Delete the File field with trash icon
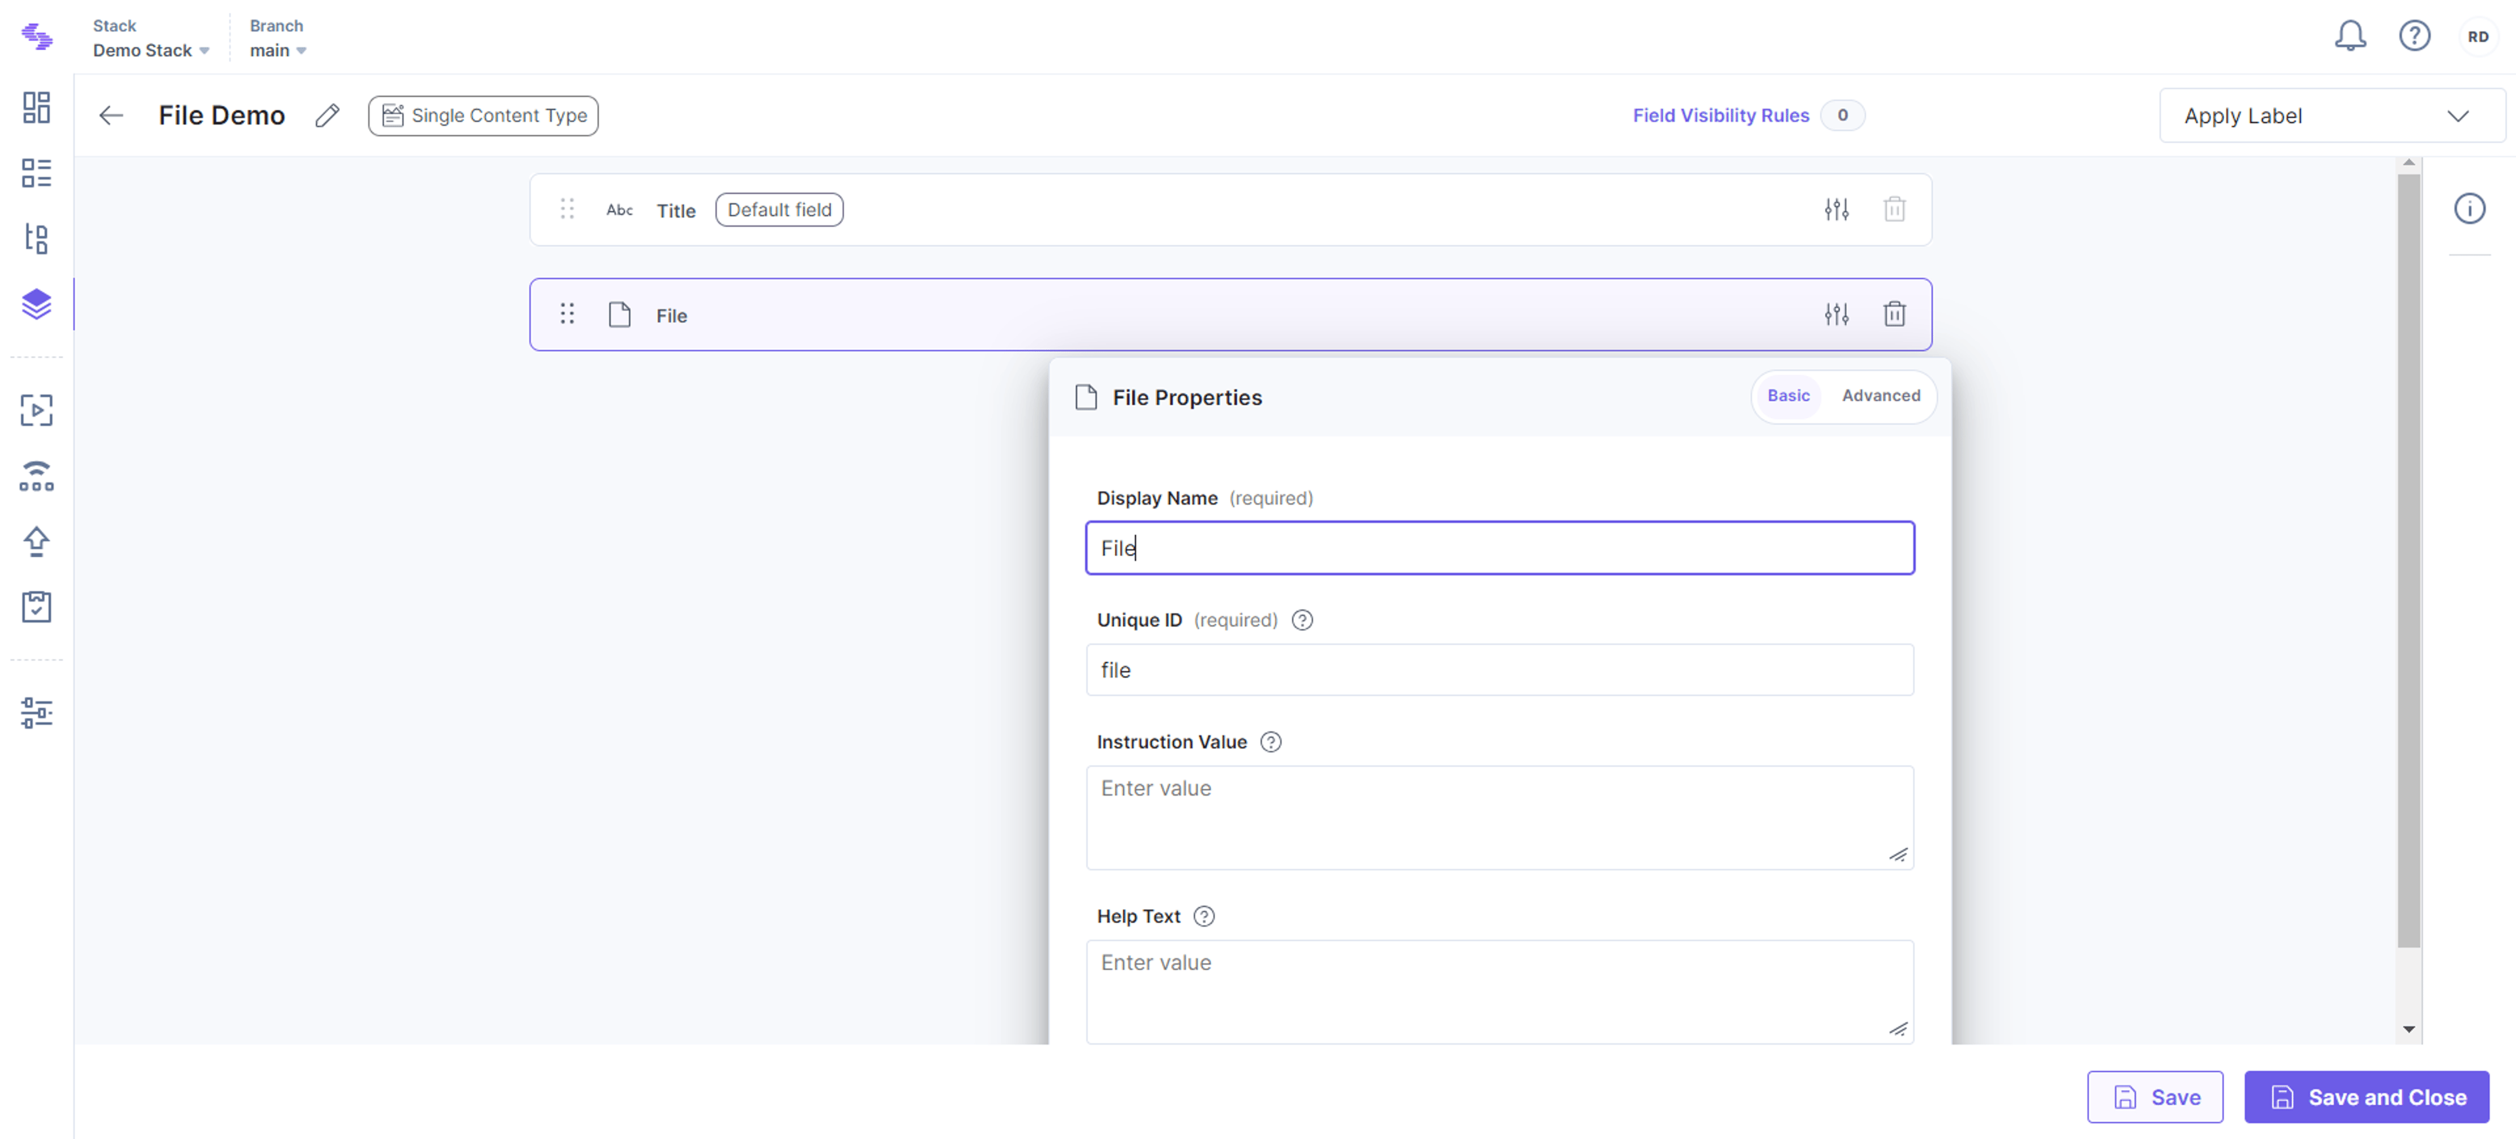 1894,315
